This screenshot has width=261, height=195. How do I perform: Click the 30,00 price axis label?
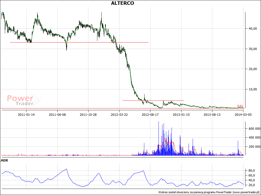pos(253,49)
